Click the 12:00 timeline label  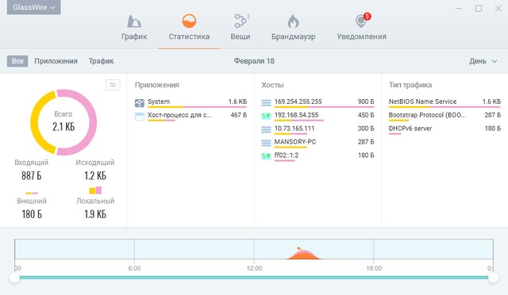coord(254,268)
